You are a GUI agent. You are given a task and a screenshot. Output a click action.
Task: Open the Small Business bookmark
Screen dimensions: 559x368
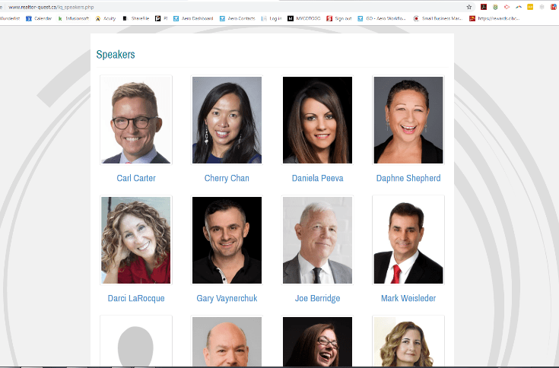tap(438, 18)
